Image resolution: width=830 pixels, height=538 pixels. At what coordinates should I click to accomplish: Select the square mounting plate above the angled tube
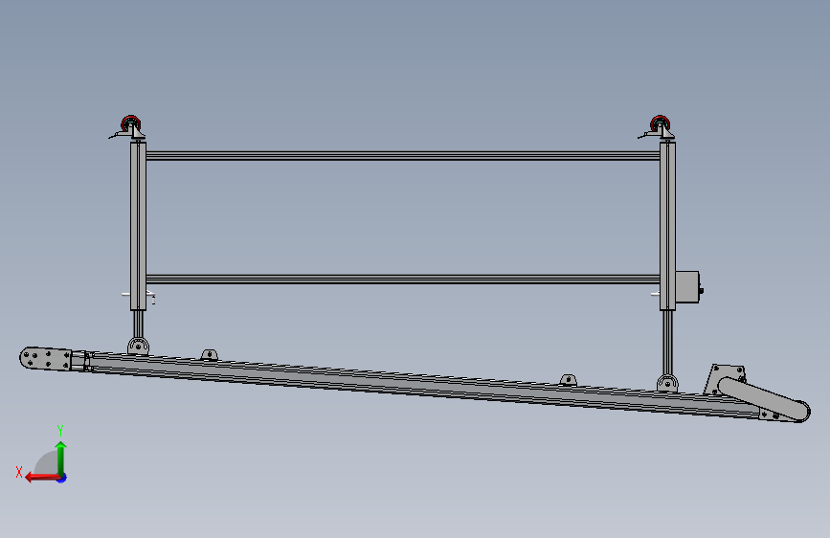[x=726, y=379]
